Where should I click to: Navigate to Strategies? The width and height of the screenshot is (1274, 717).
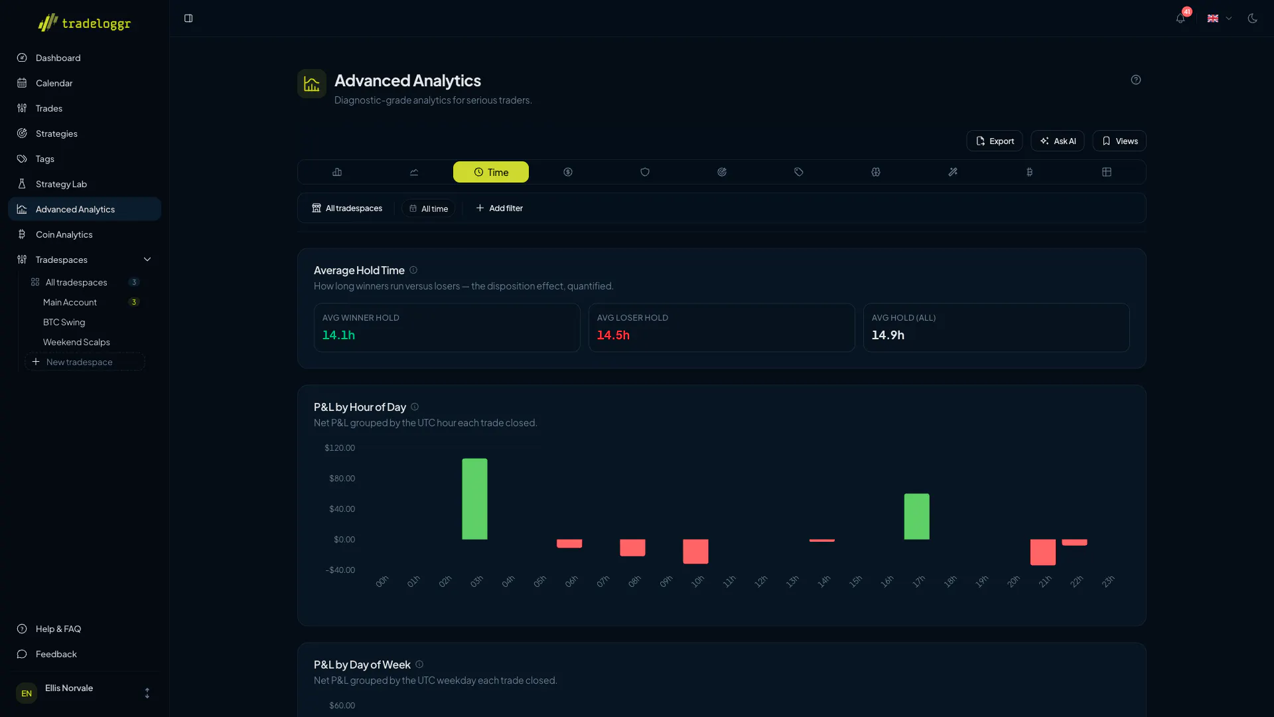tap(84, 133)
